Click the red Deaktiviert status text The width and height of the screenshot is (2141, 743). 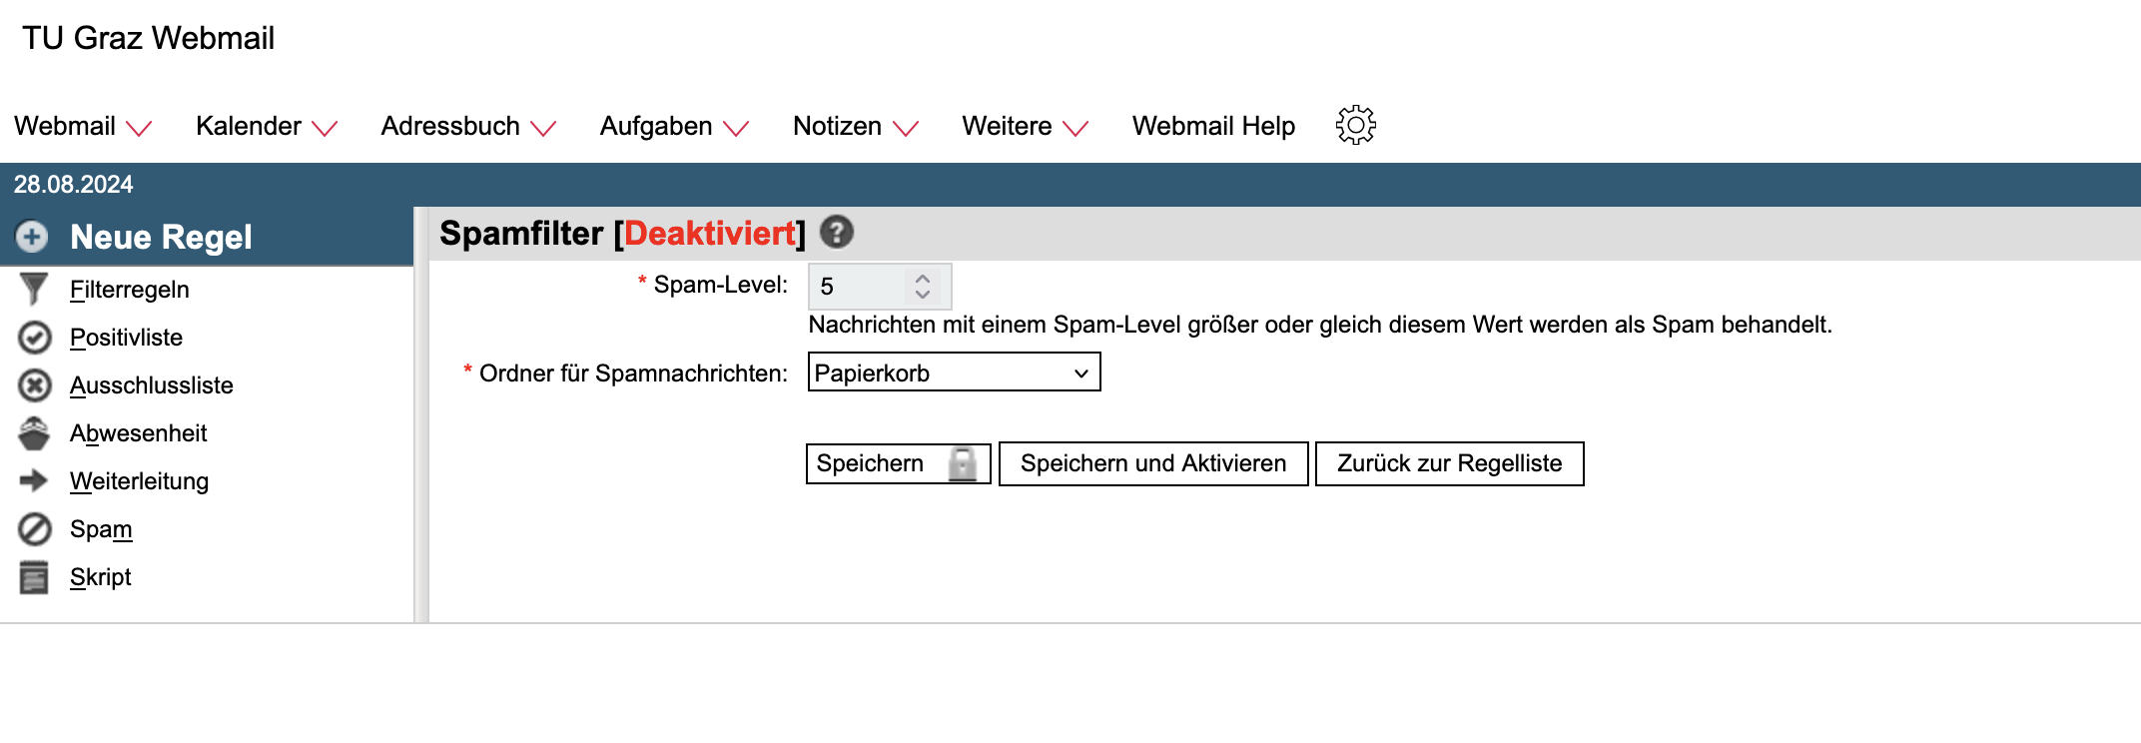click(x=710, y=233)
